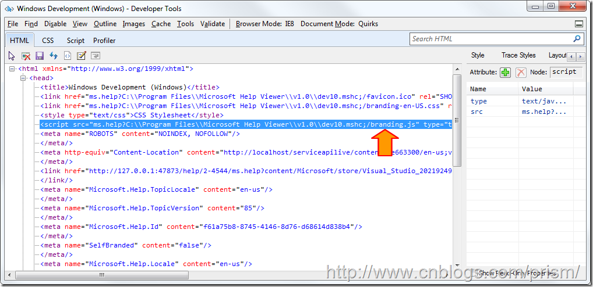Remove attribute with the red X button
The height and width of the screenshot is (287, 593).
pos(521,72)
